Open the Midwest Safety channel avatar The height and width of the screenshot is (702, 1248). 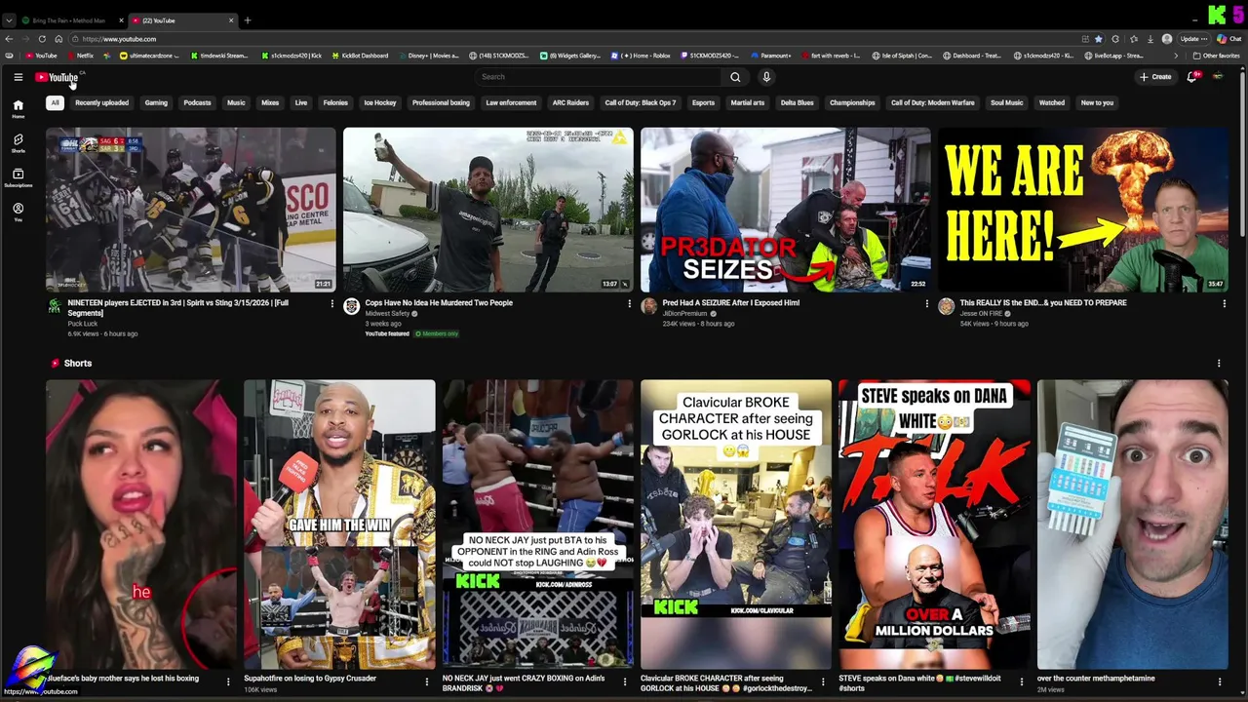pyautogui.click(x=352, y=306)
